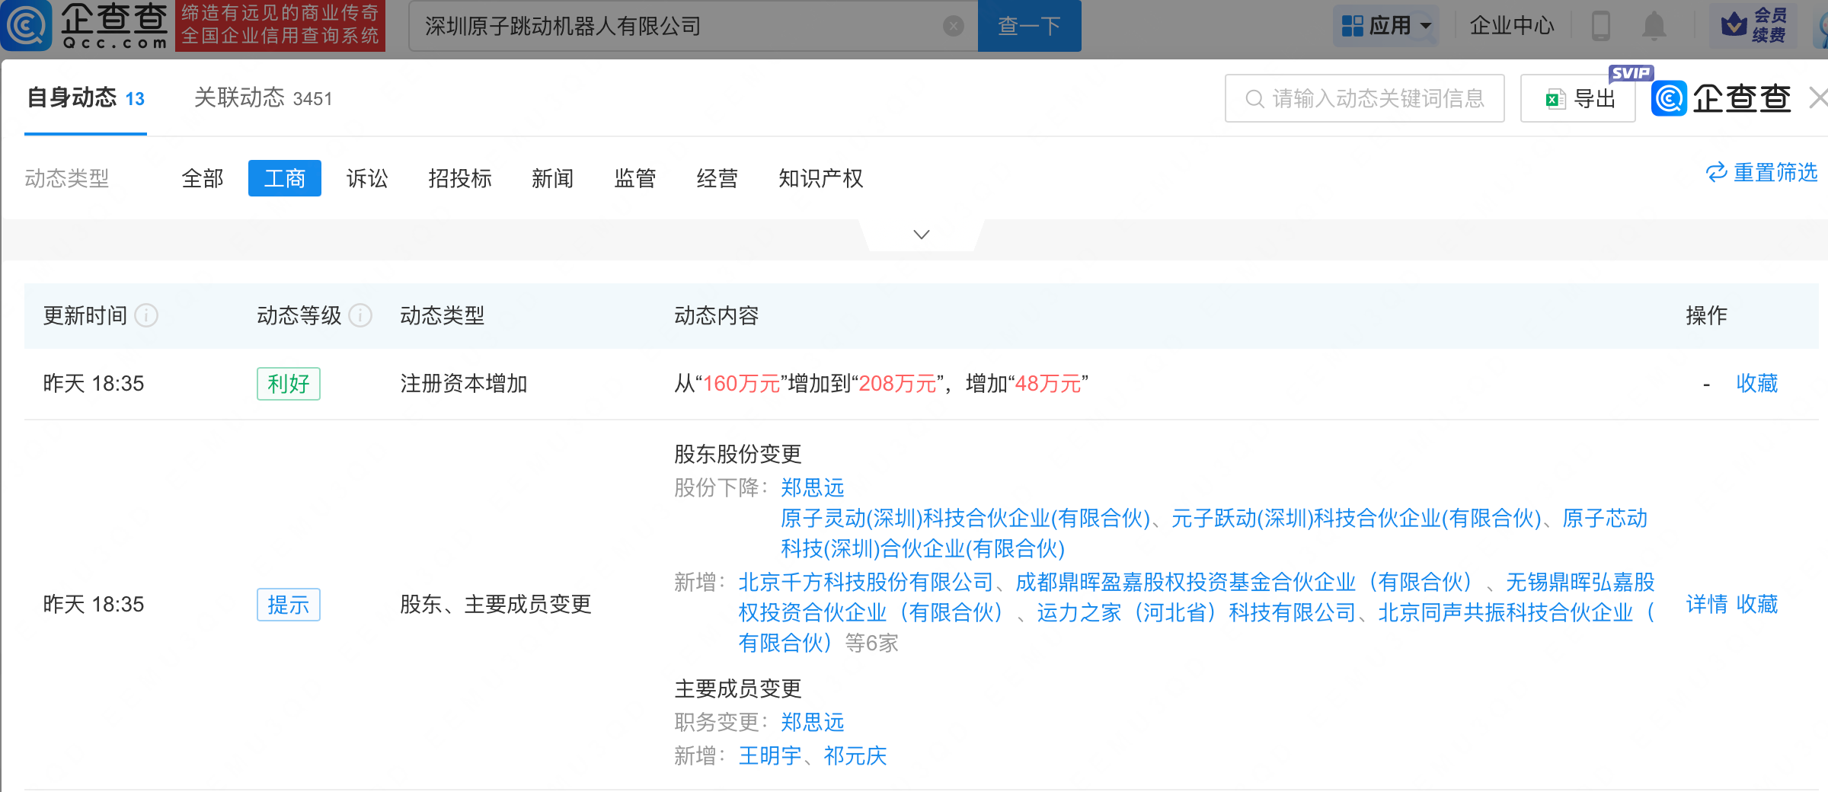The image size is (1828, 792).
Task: Select the 全部 filter type
Action: coord(203,179)
